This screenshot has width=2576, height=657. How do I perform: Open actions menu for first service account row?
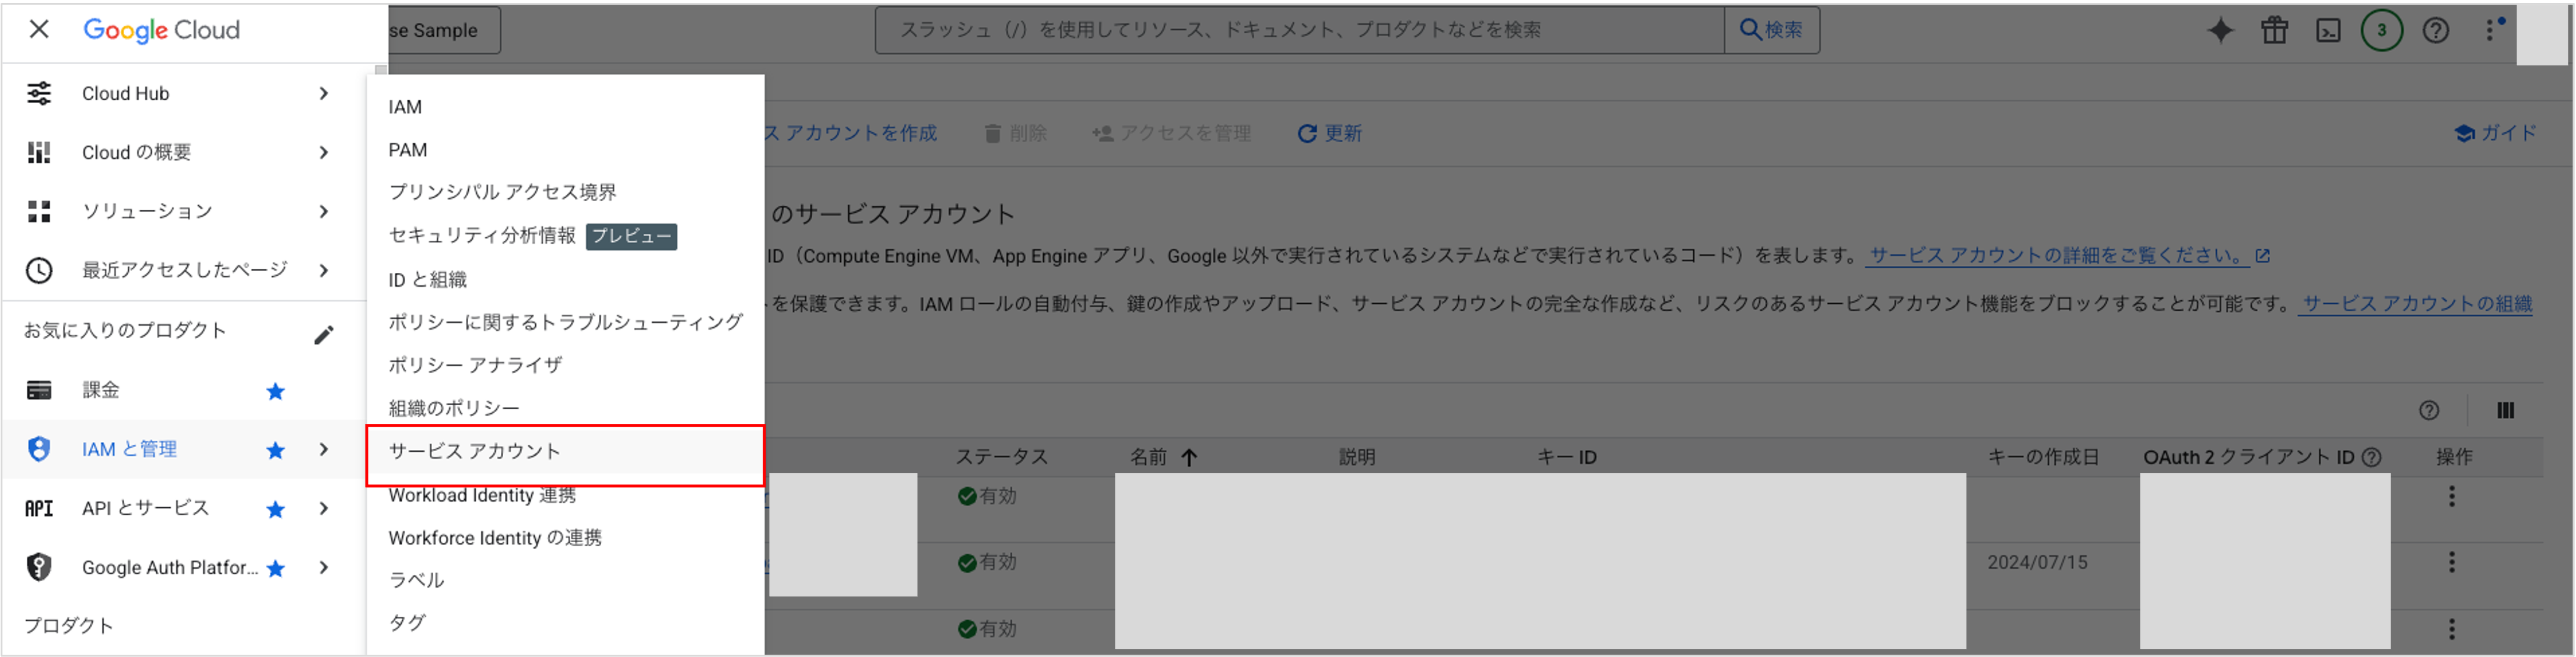(x=2451, y=496)
